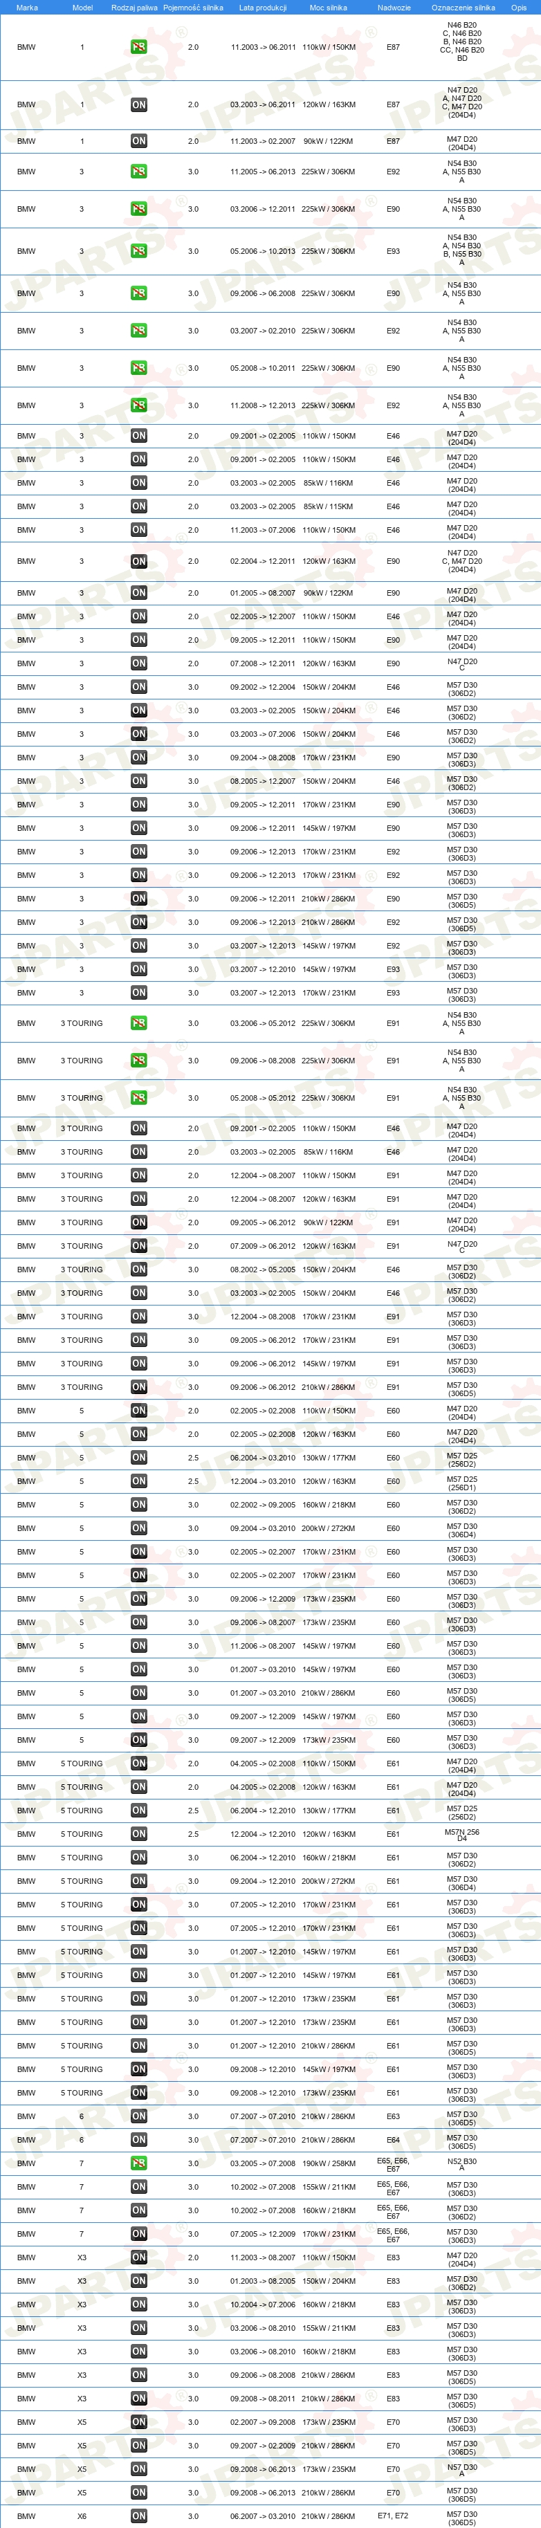Click the Opis column header
This screenshot has height=2528, width=541.
[518, 7]
